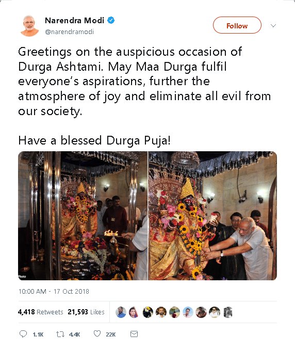Click the last liker's avatar in row
The image size is (295, 351).
tap(228, 312)
